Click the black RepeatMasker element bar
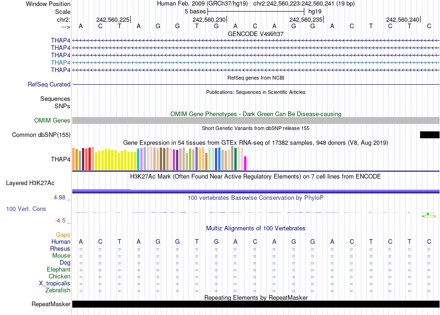 click(256, 304)
